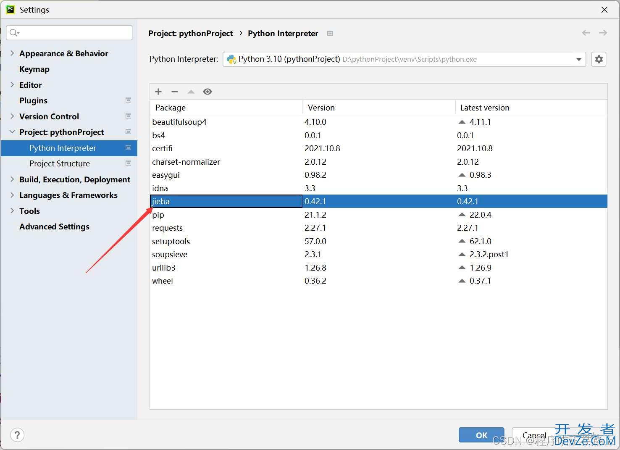
Task: Expand Appearance & Behavior section
Action: click(12, 53)
